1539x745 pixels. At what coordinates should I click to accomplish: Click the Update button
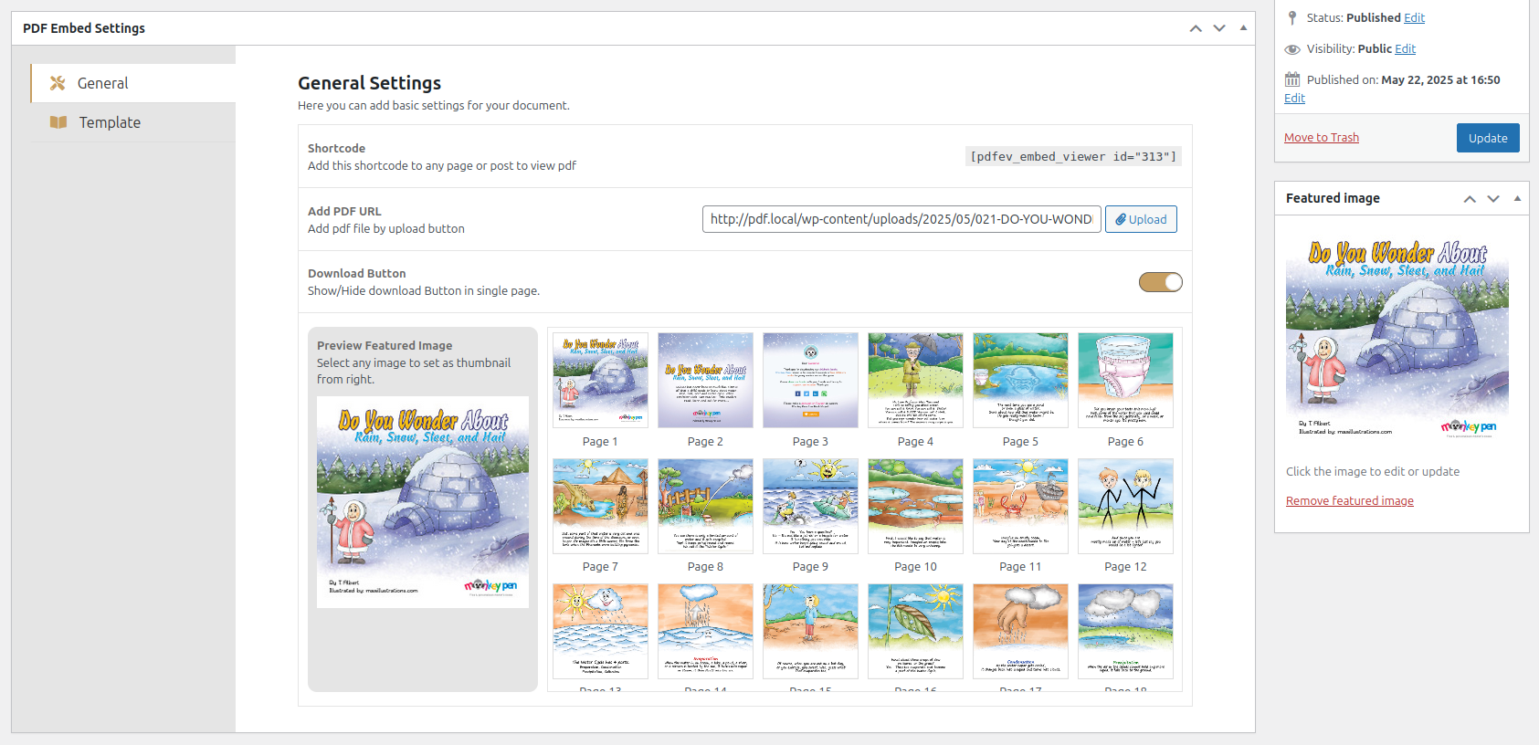point(1488,138)
